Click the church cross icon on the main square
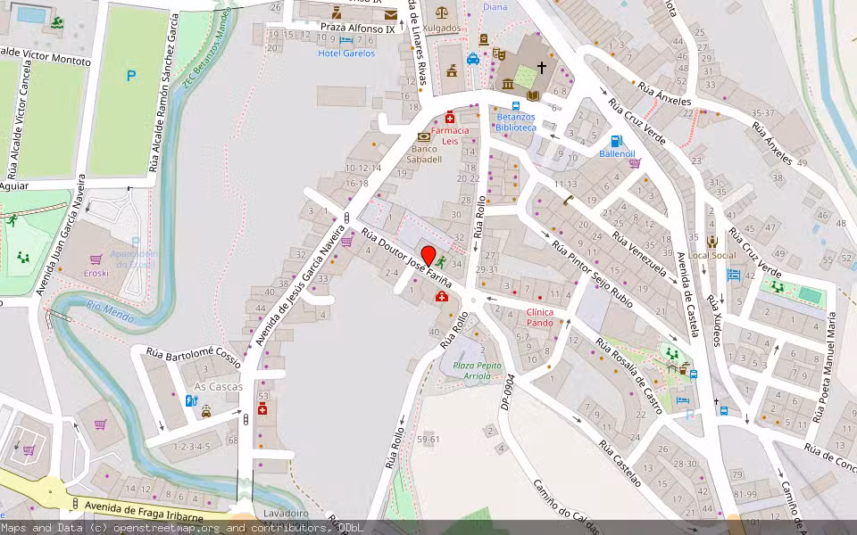Viewport: 857px width, 535px height. point(542,67)
